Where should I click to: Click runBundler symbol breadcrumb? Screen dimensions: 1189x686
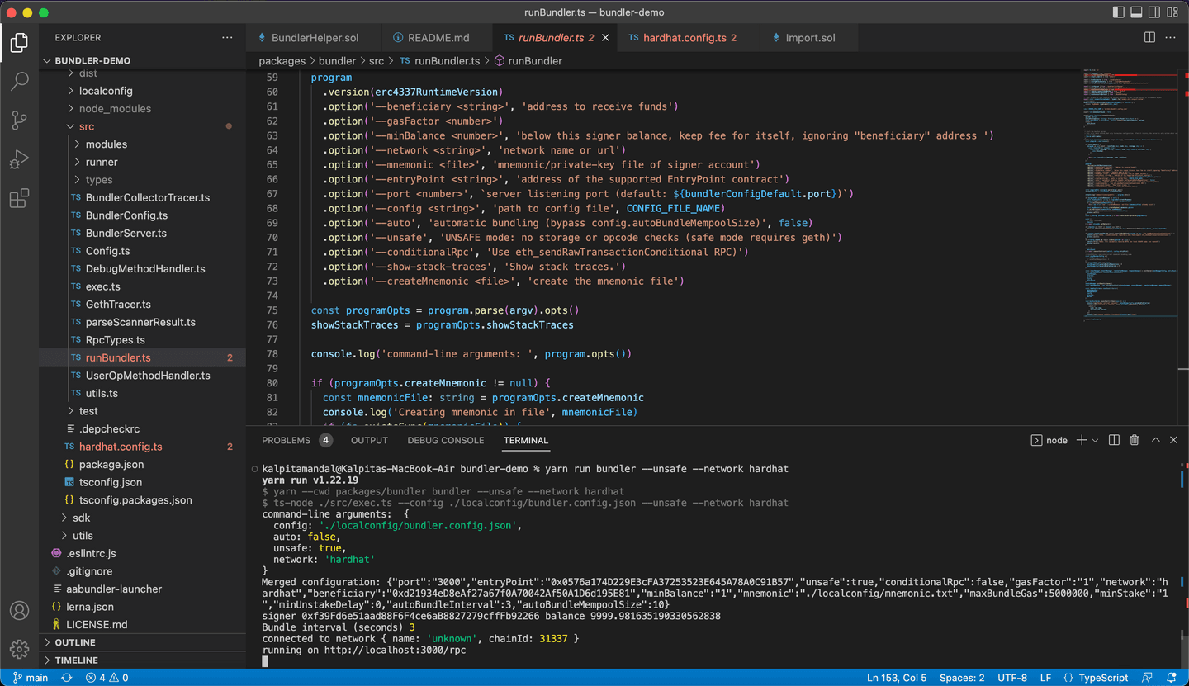(x=528, y=61)
